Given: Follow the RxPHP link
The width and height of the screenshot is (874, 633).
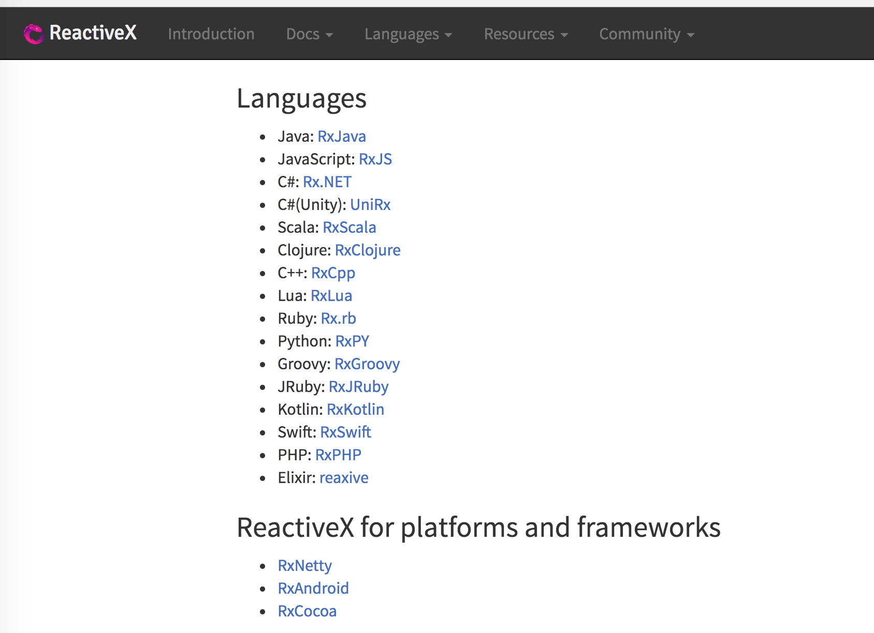Looking at the screenshot, I should [338, 455].
